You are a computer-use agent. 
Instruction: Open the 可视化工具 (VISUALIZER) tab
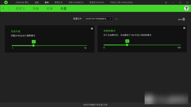(x=121, y=2)
